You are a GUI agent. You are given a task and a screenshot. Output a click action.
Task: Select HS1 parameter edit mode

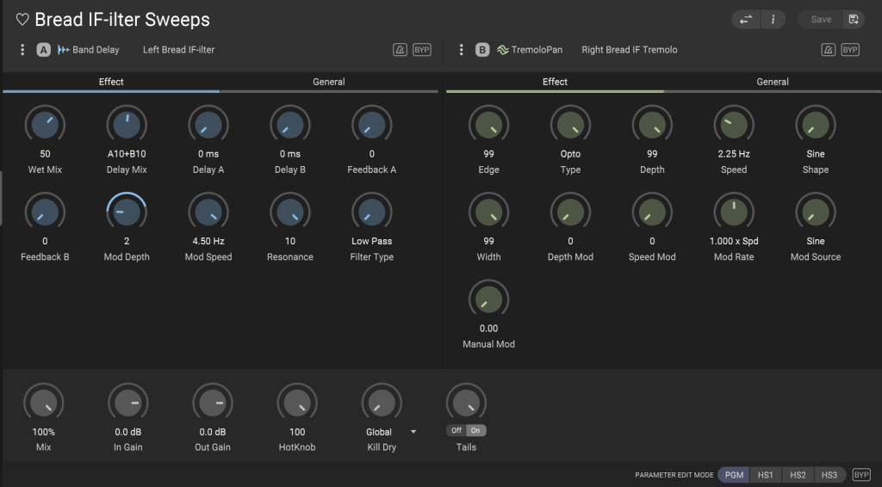(766, 475)
